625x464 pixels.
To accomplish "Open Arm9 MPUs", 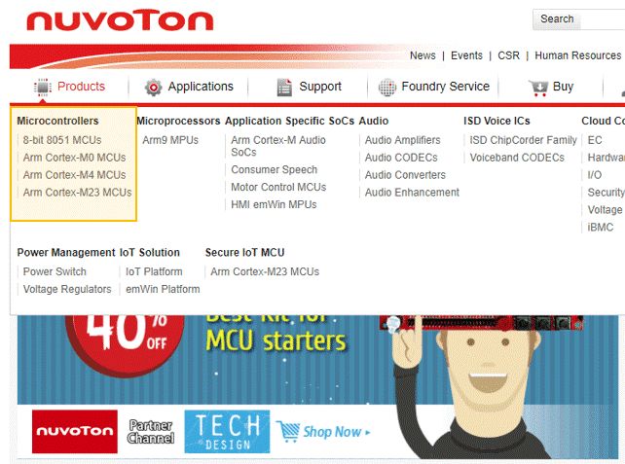I will [x=170, y=140].
